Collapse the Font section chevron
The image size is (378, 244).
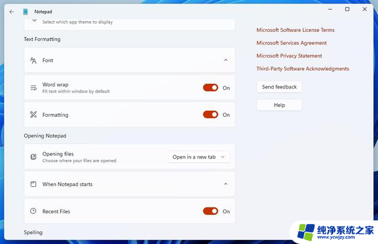point(226,60)
